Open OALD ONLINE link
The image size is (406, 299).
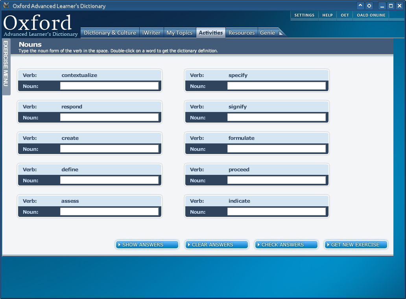(371, 15)
